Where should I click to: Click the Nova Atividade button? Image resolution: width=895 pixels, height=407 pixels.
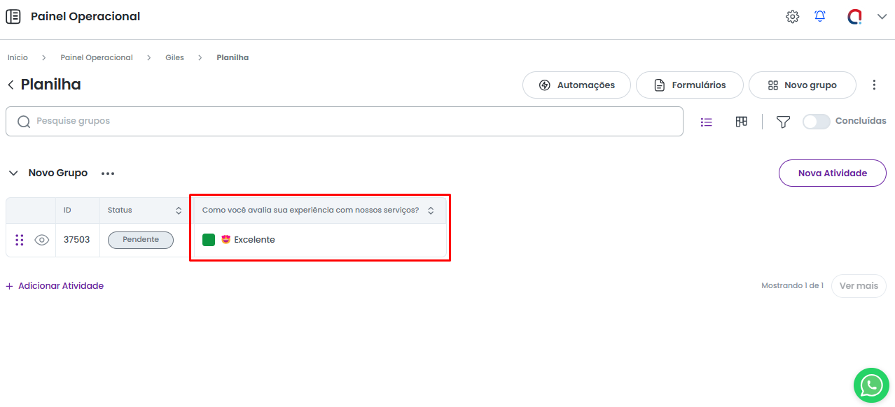832,173
